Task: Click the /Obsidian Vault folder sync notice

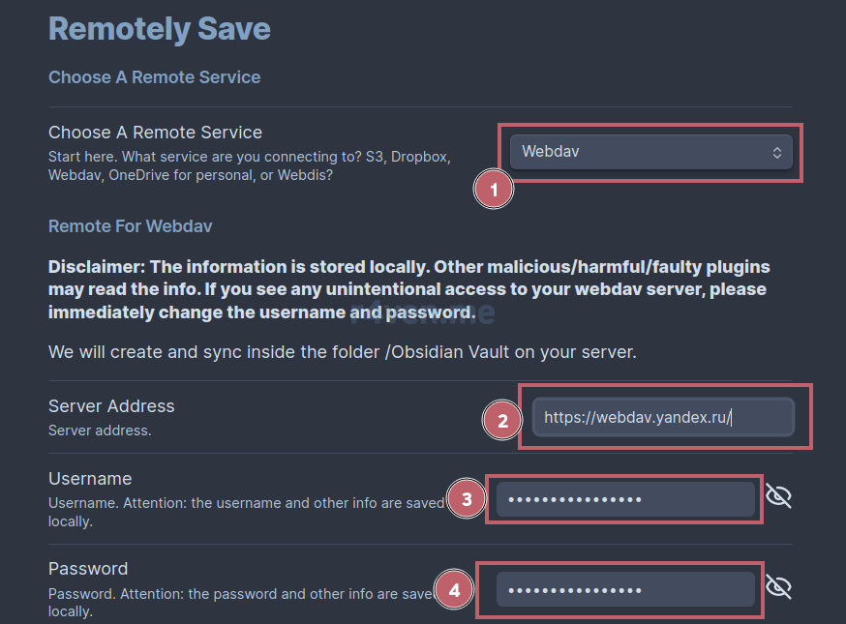Action: (x=343, y=352)
